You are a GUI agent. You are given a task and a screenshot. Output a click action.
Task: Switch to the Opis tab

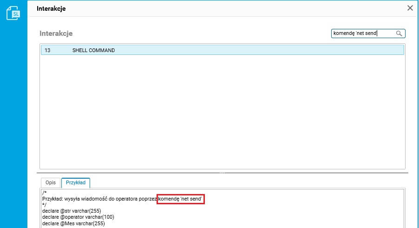tap(51, 182)
